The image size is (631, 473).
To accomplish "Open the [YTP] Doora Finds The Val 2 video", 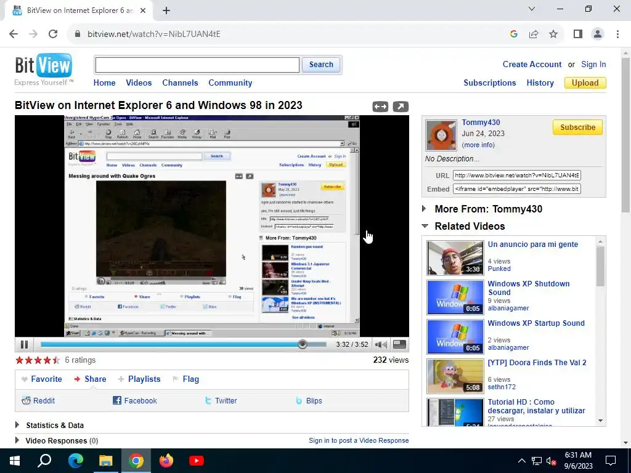I will [537, 362].
